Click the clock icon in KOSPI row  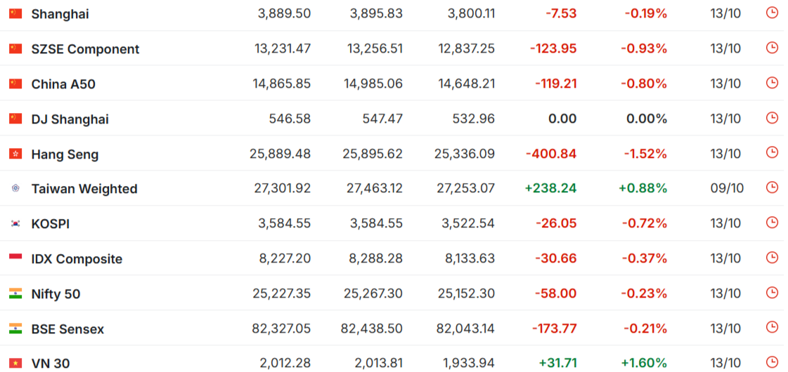pyautogui.click(x=772, y=222)
